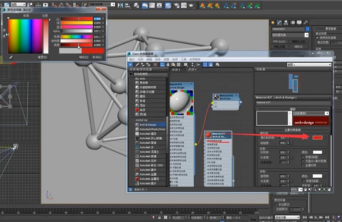
Task: Toggle the 3D snaps icon in main toolbar
Action: 53,4
